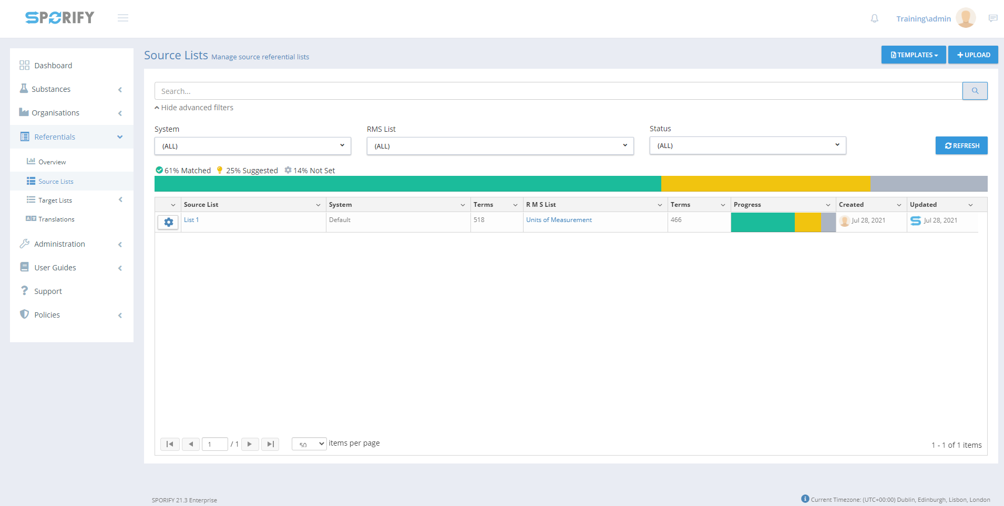Click into the Search input field
The width and height of the screenshot is (1004, 506).
(x=557, y=91)
